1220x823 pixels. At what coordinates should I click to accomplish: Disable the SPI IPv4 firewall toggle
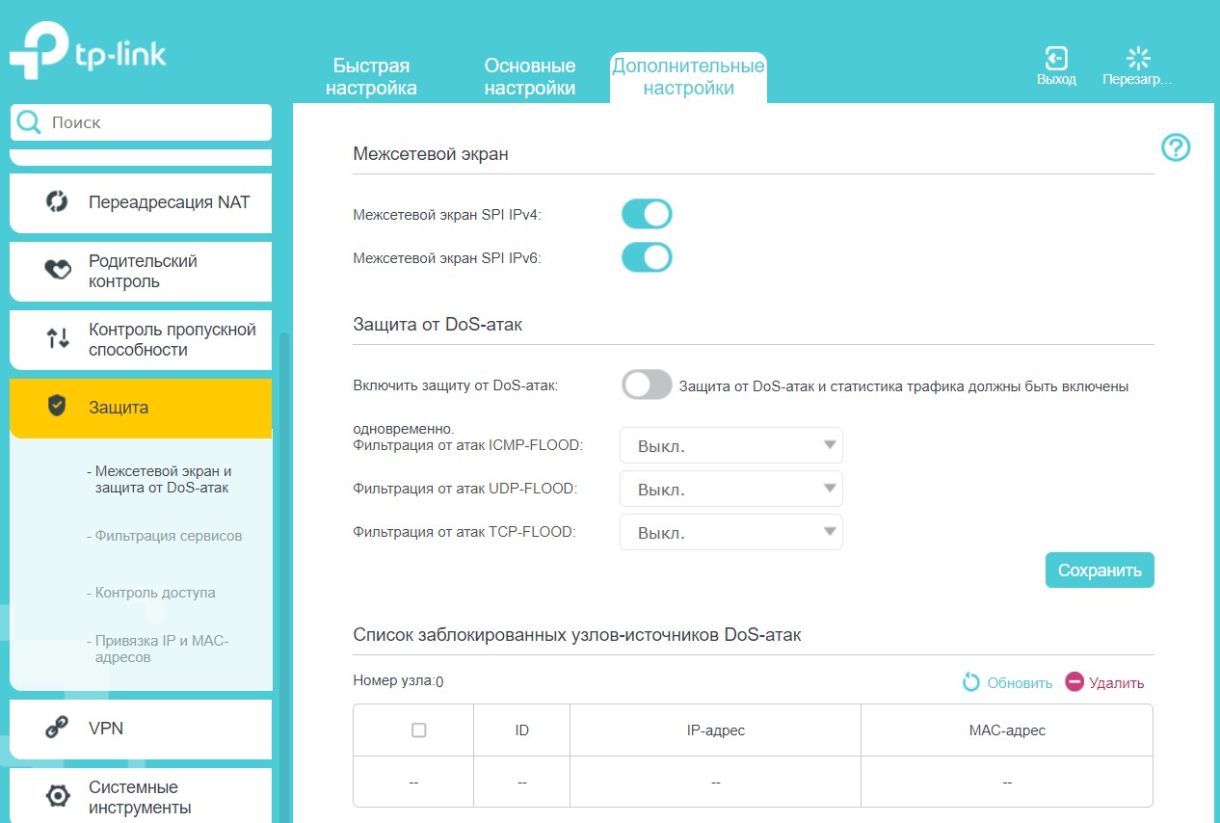[647, 214]
